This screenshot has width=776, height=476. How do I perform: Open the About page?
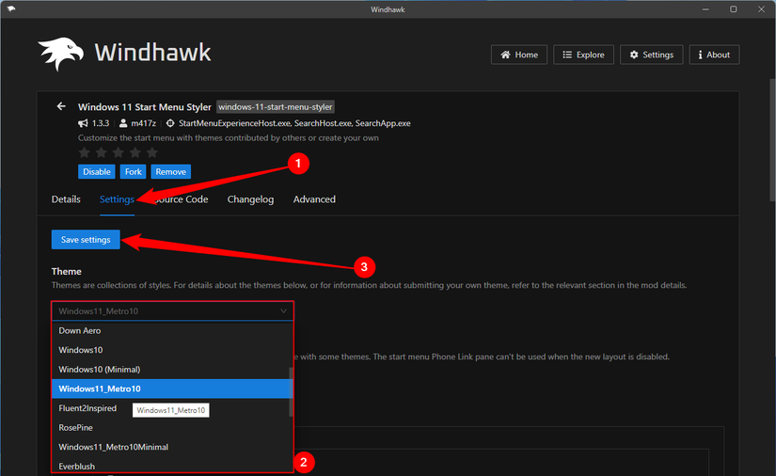tap(714, 55)
